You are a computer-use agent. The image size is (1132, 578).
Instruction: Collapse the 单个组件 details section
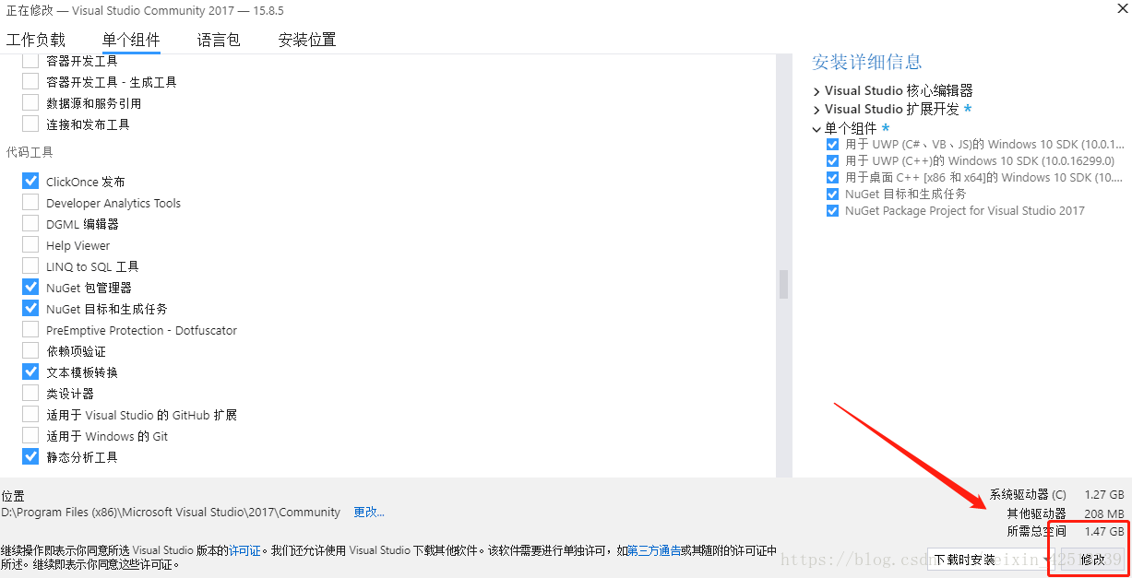pyautogui.click(x=816, y=129)
